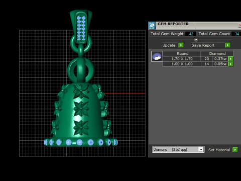This screenshot has height=181, width=241.
Task: Click the 0.37tw weight cell
Action: (220, 59)
